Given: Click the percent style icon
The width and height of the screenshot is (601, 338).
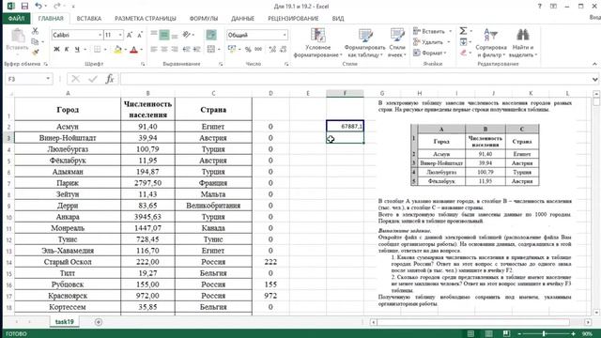Looking at the screenshot, I should 248,49.
